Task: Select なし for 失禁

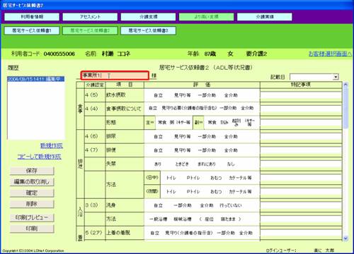Action: [231, 164]
